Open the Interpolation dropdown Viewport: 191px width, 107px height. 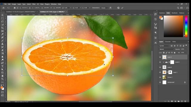pyautogui.click(x=104, y=8)
